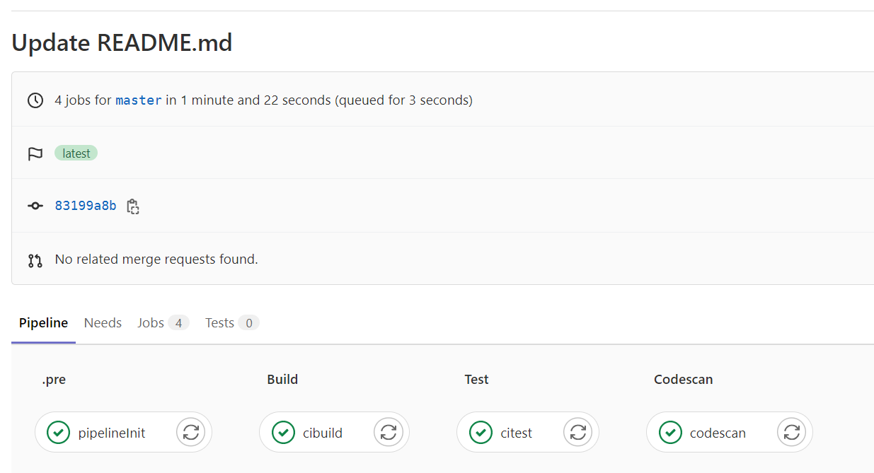Open the master branch link
The height and width of the screenshot is (473, 874).
point(139,100)
